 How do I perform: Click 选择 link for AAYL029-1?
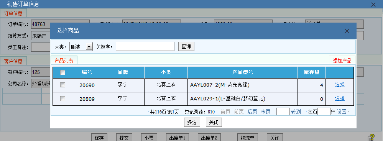pos(340,98)
